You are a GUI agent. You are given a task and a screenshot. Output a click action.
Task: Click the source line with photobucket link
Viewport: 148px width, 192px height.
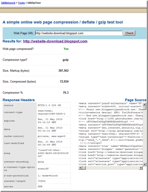[111, 119]
